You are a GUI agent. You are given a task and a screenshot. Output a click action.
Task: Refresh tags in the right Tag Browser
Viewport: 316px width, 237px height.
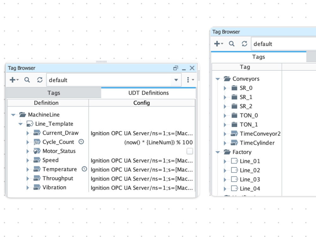[x=244, y=44]
